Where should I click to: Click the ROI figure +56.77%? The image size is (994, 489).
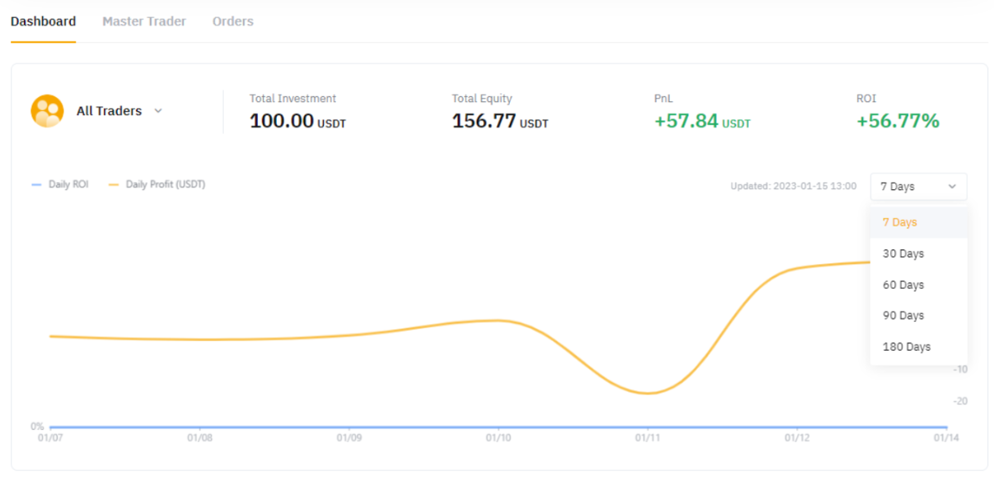pos(898,122)
